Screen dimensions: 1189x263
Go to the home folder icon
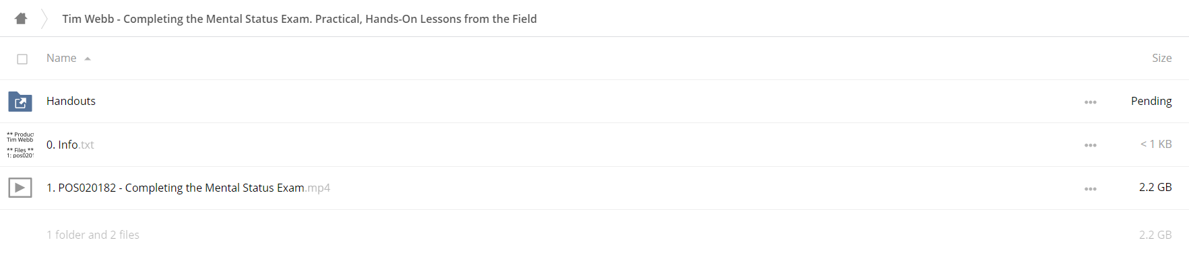point(21,19)
